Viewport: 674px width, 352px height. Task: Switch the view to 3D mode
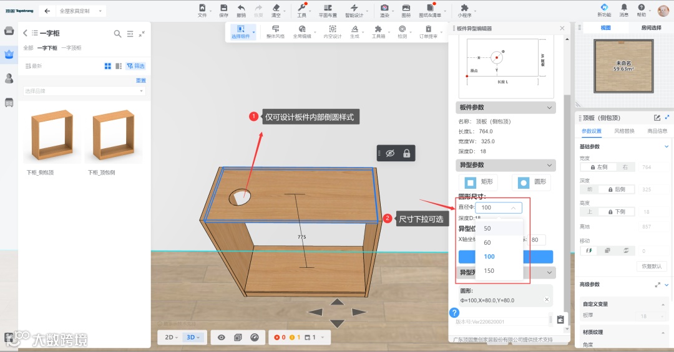click(193, 338)
